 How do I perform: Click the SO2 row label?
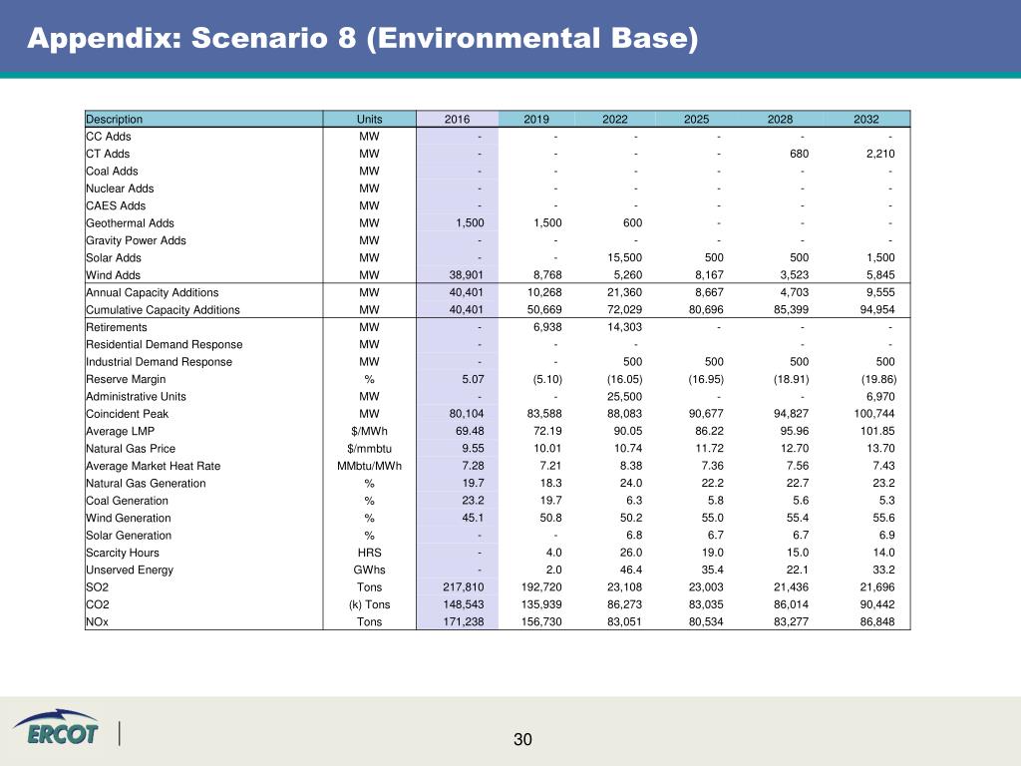tap(97, 586)
